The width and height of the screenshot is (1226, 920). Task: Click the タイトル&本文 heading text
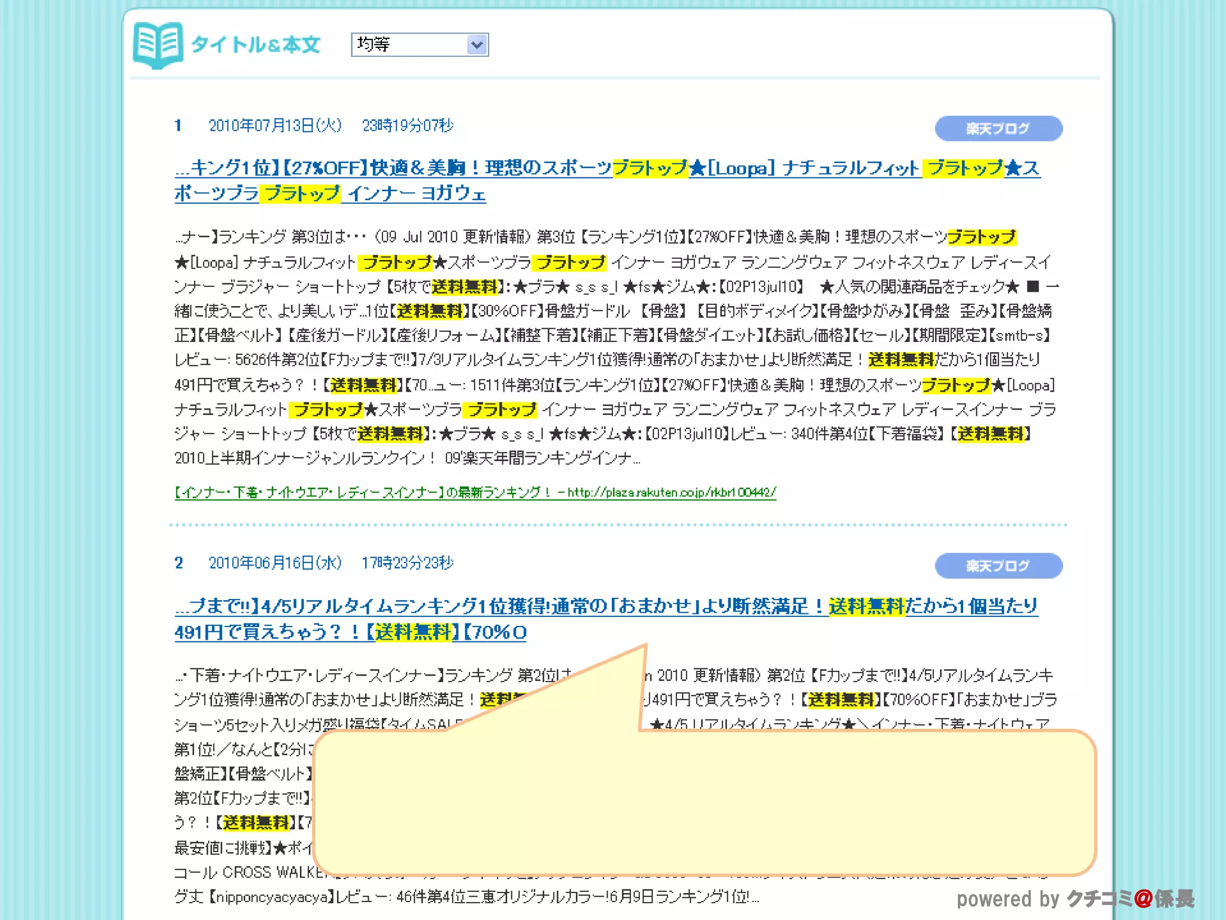256,45
